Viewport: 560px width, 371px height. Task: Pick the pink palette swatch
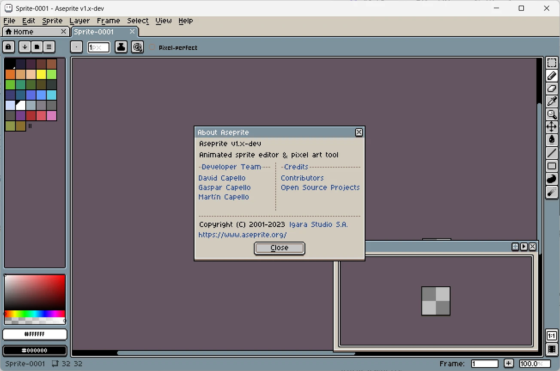coord(51,116)
